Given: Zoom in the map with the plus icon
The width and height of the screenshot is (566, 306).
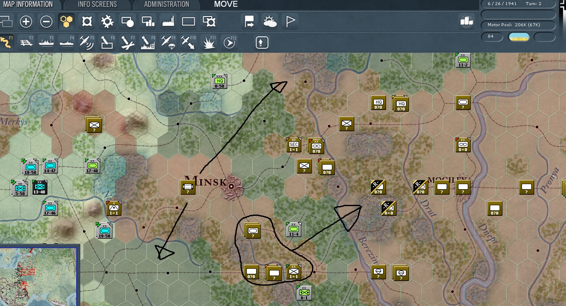Looking at the screenshot, I should click(26, 22).
